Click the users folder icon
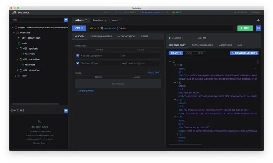 [19, 76]
